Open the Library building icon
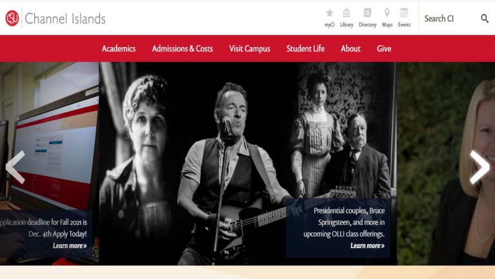Image resolution: width=495 pixels, height=279 pixels. point(346,13)
